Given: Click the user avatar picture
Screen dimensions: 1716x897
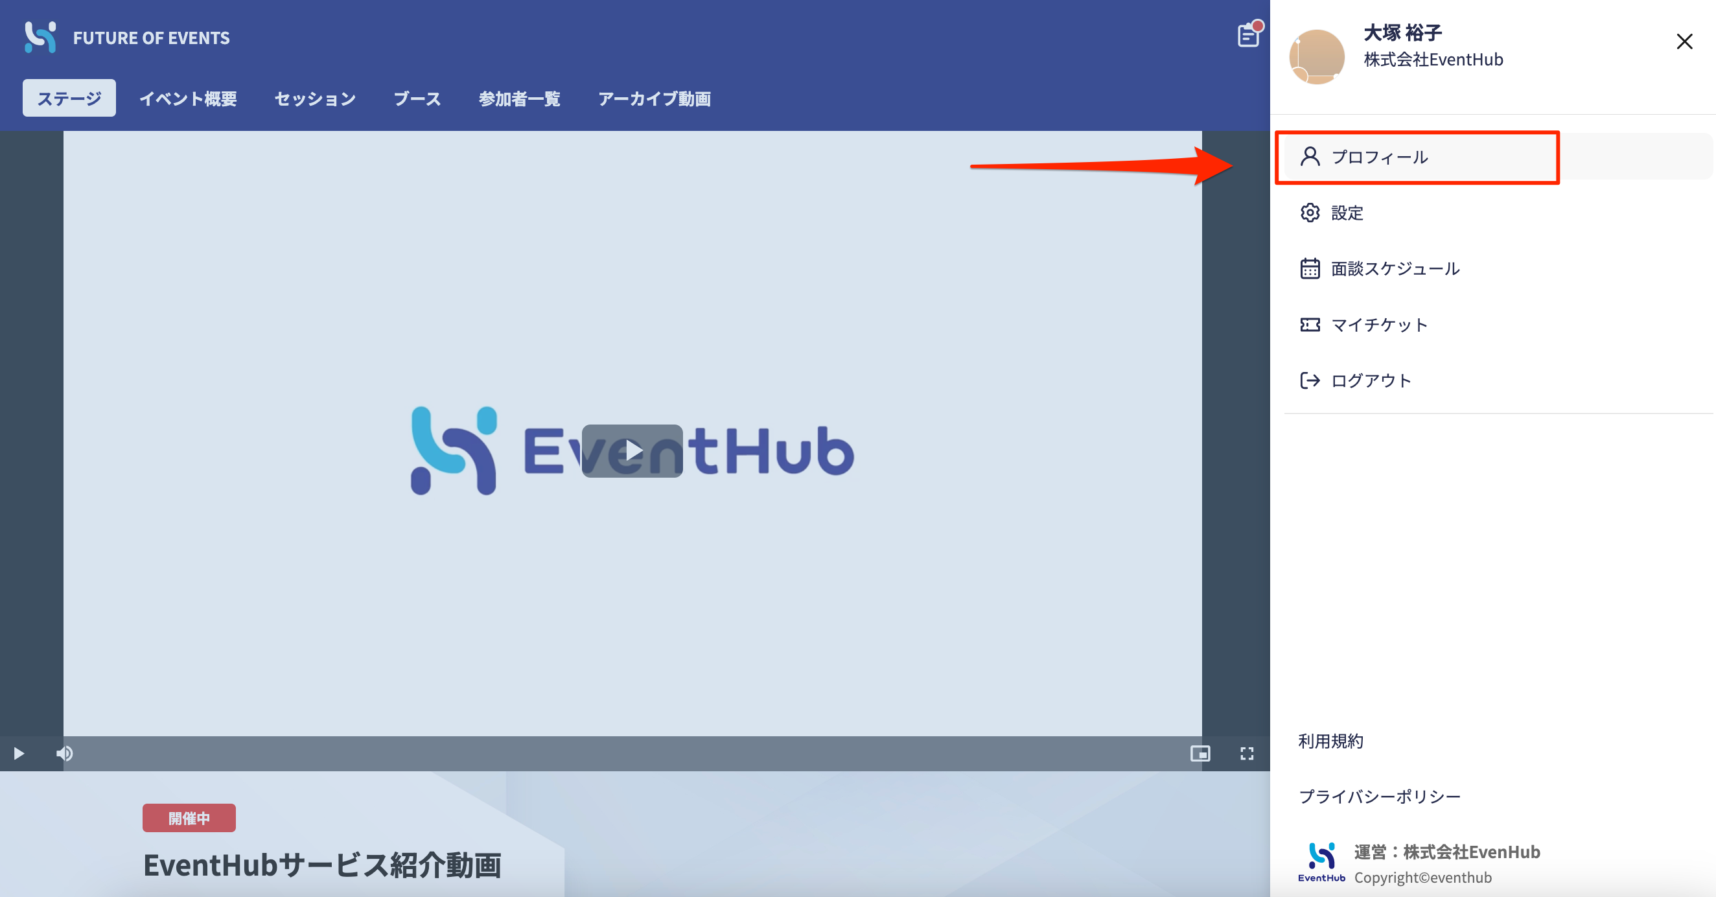Looking at the screenshot, I should pyautogui.click(x=1316, y=56).
